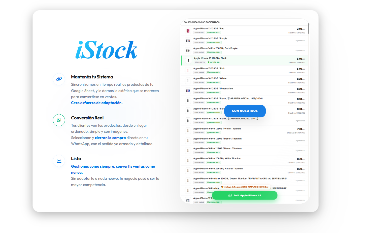The width and height of the screenshot is (367, 233).
Task: Click the CON NOSOTROS button
Action: point(245,111)
